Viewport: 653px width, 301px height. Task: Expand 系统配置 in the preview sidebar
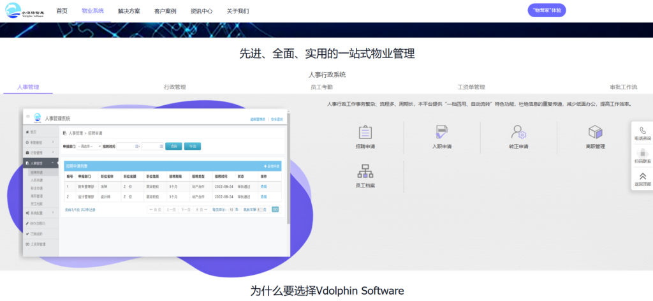tap(40, 213)
